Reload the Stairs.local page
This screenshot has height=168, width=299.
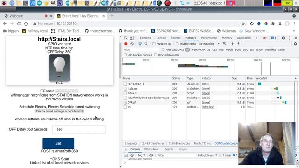pos(19,24)
